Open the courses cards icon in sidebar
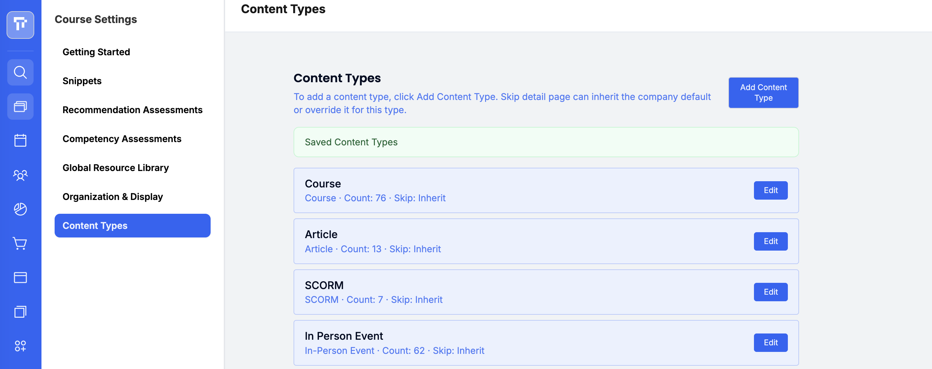 20,107
